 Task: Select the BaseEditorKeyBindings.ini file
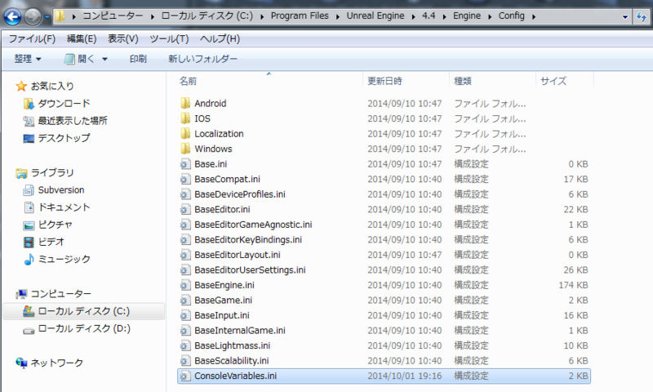pos(248,239)
